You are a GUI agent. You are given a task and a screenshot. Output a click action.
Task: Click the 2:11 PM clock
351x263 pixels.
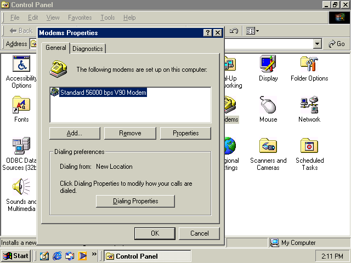point(332,256)
